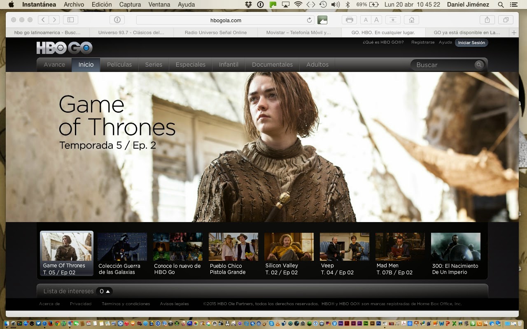Select the Documentales navigation tab
Screen dimensions: 527x329
click(272, 65)
